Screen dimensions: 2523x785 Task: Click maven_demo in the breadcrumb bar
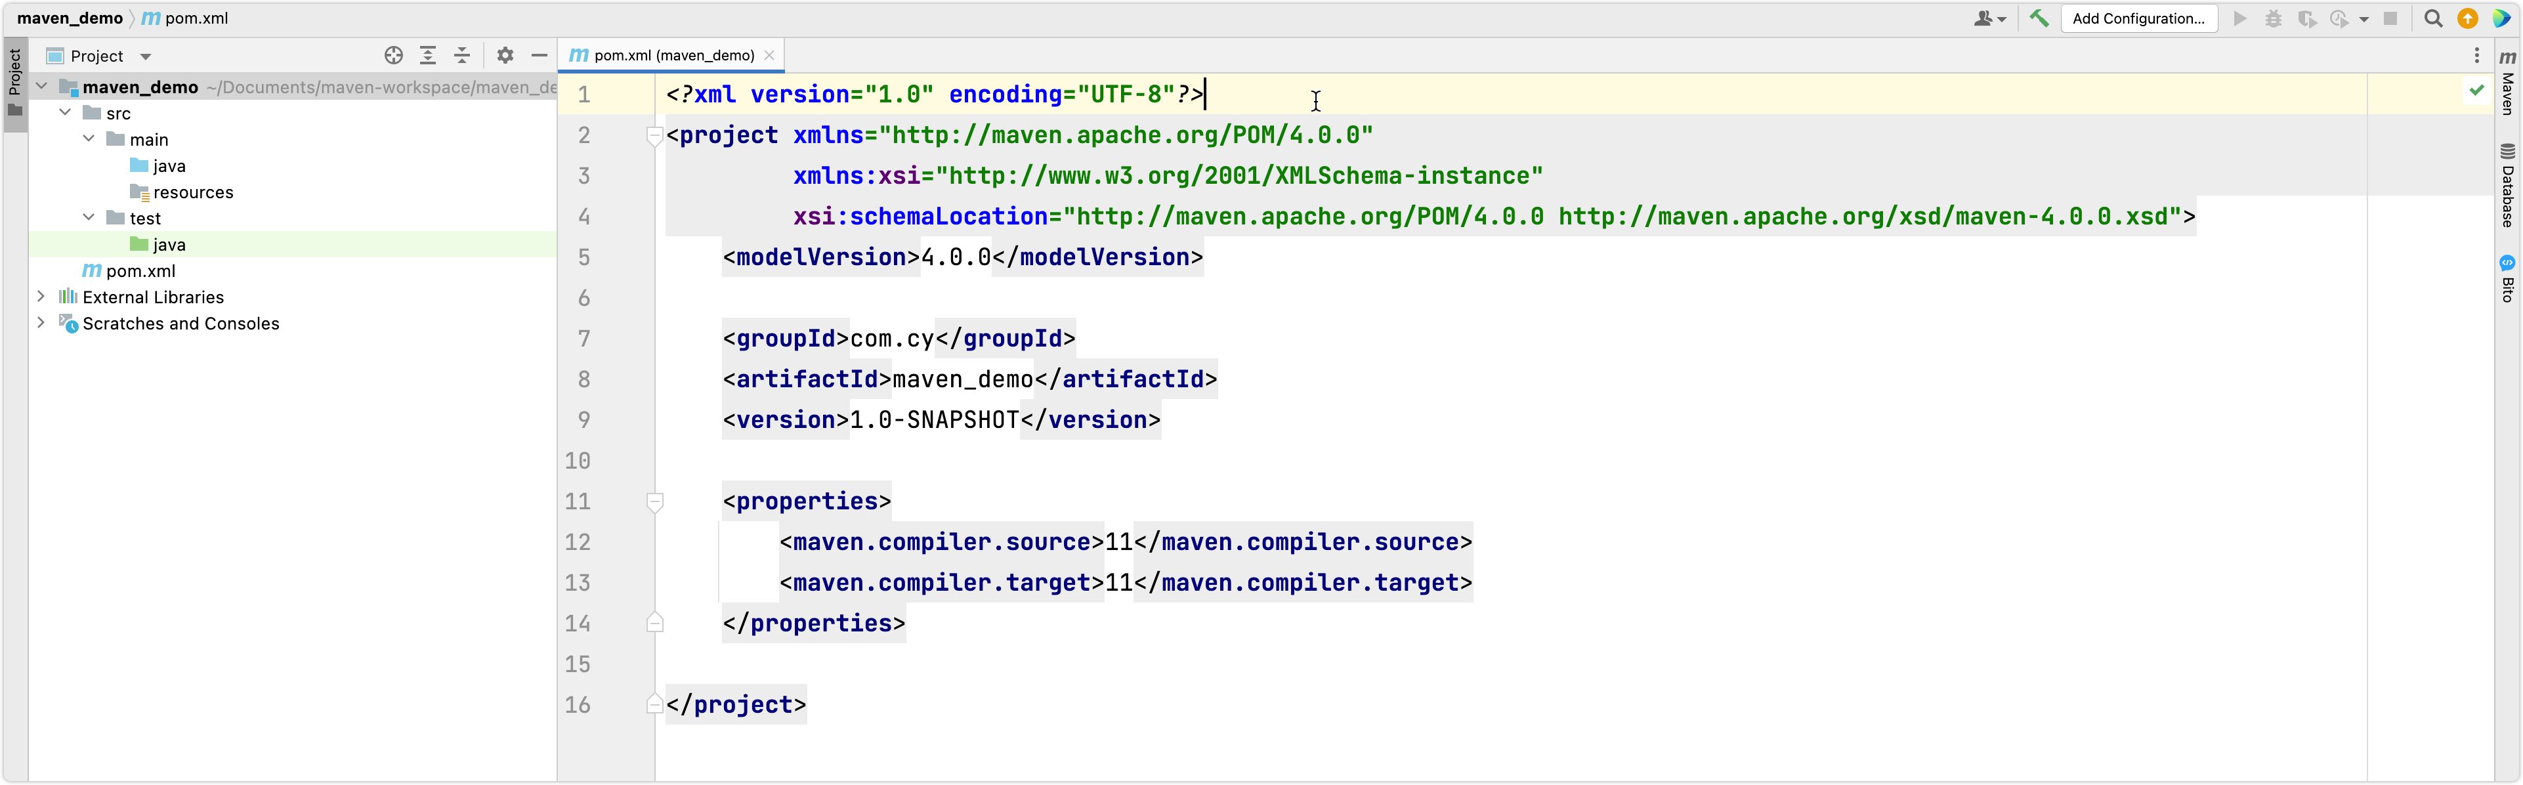70,18
